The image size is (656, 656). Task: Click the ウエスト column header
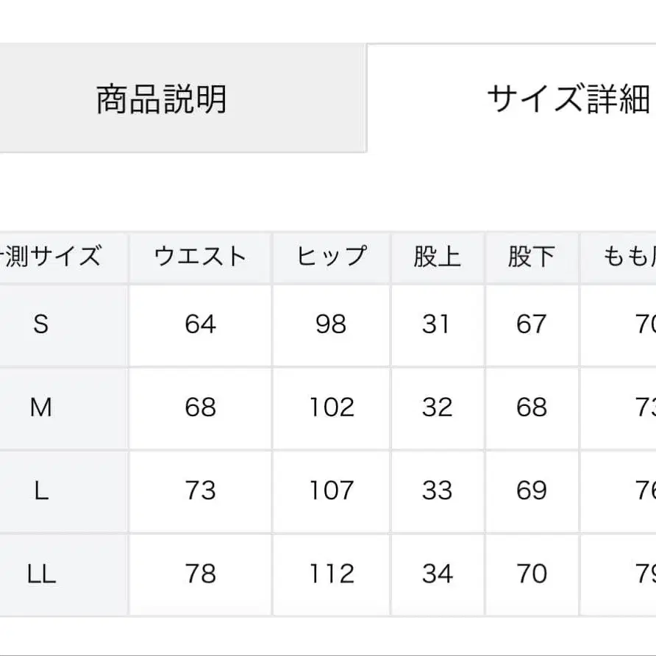[x=200, y=256]
